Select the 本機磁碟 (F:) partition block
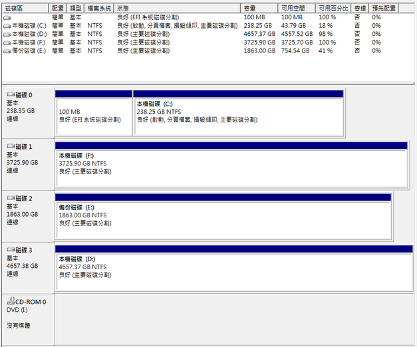 (231, 168)
